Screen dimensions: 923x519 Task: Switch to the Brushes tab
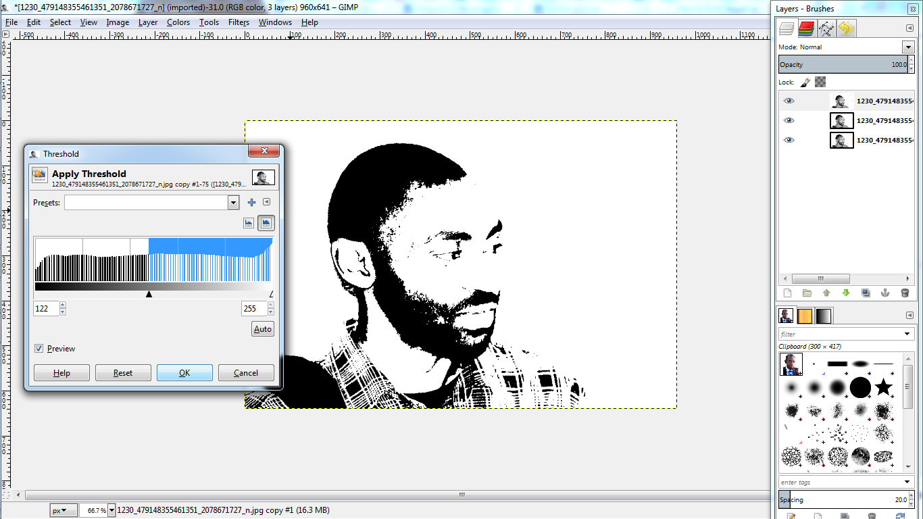[x=786, y=316]
